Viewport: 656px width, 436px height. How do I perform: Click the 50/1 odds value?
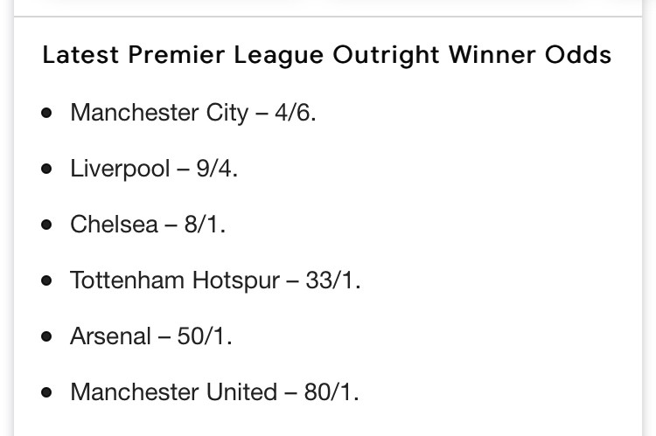[202, 336]
